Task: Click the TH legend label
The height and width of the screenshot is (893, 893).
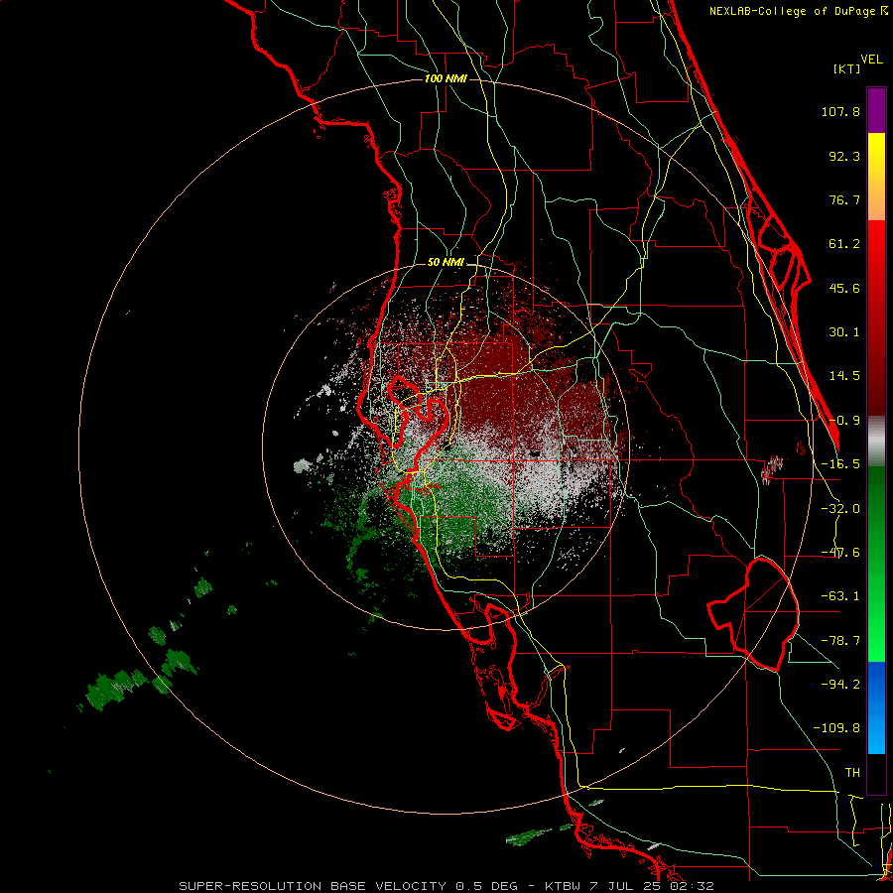Action: pyautogui.click(x=852, y=773)
